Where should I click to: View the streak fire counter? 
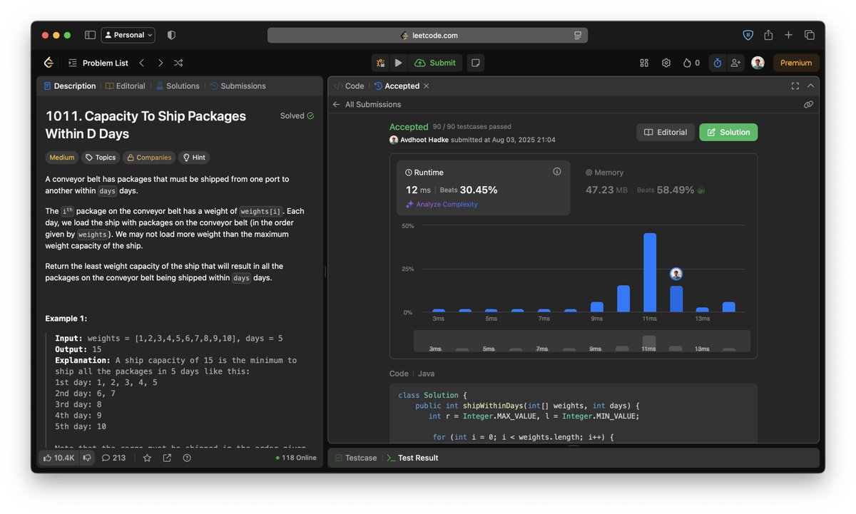tap(691, 63)
